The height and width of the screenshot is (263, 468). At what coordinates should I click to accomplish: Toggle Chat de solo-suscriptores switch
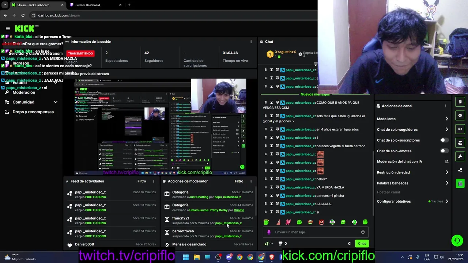click(444, 140)
